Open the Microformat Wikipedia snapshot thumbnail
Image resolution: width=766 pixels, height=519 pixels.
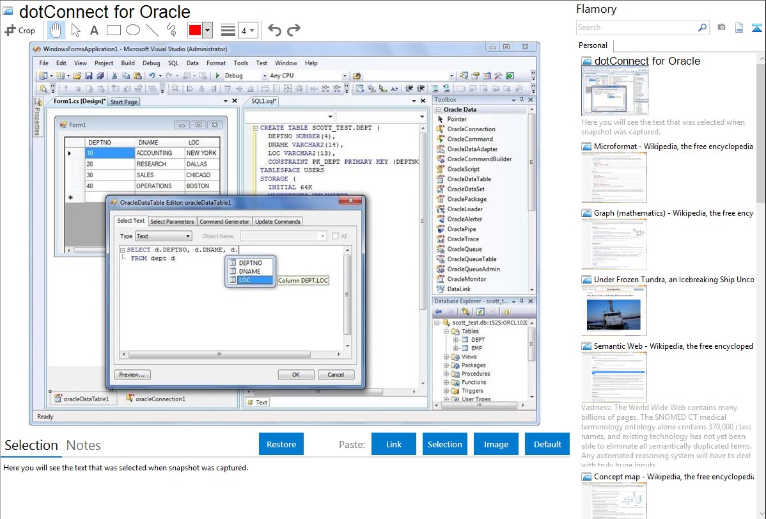(613, 177)
